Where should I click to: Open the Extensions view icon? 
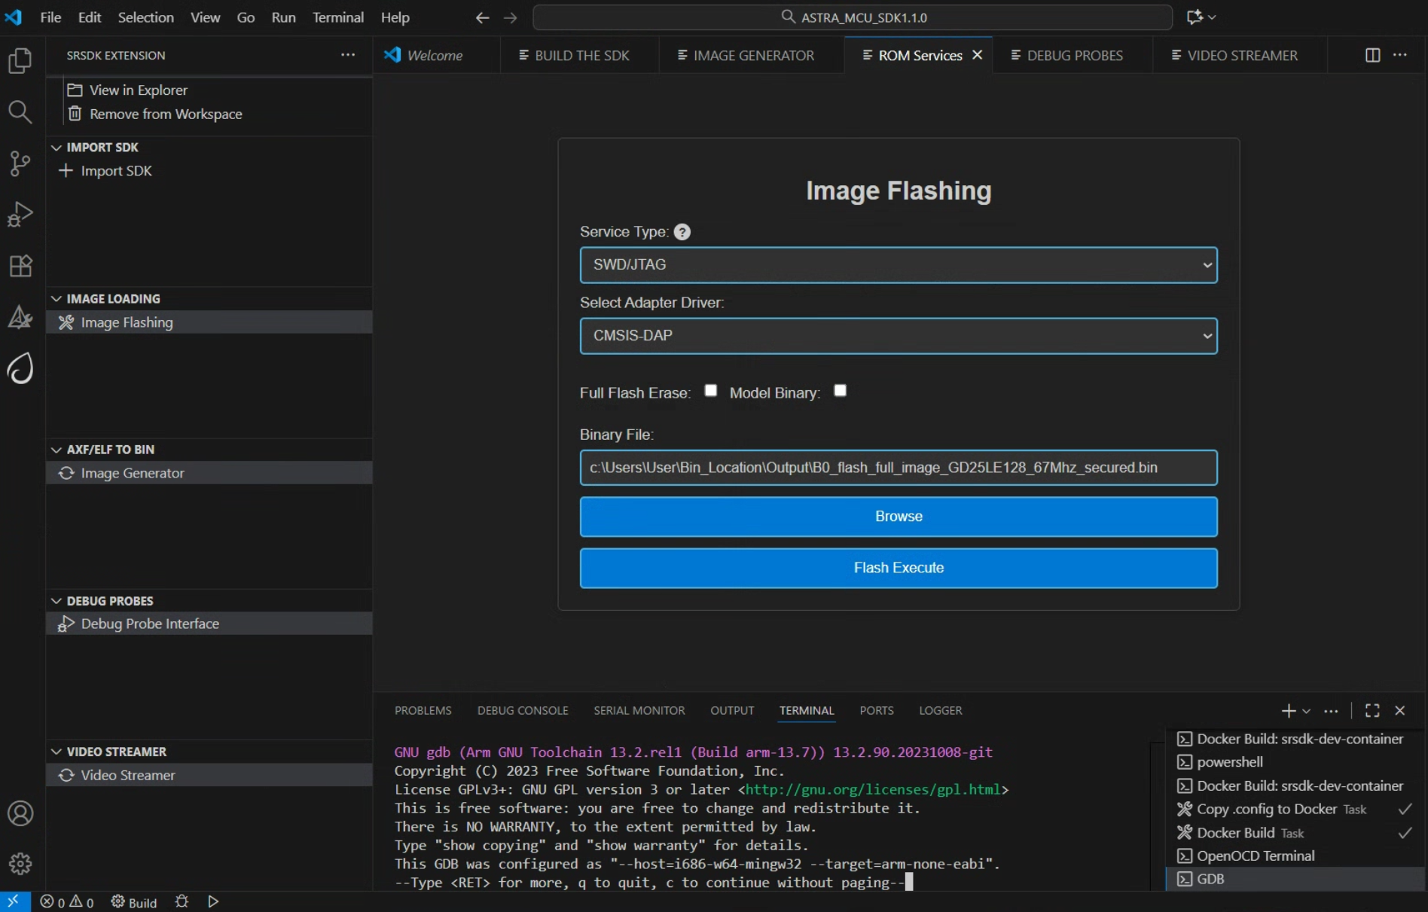pyautogui.click(x=20, y=266)
